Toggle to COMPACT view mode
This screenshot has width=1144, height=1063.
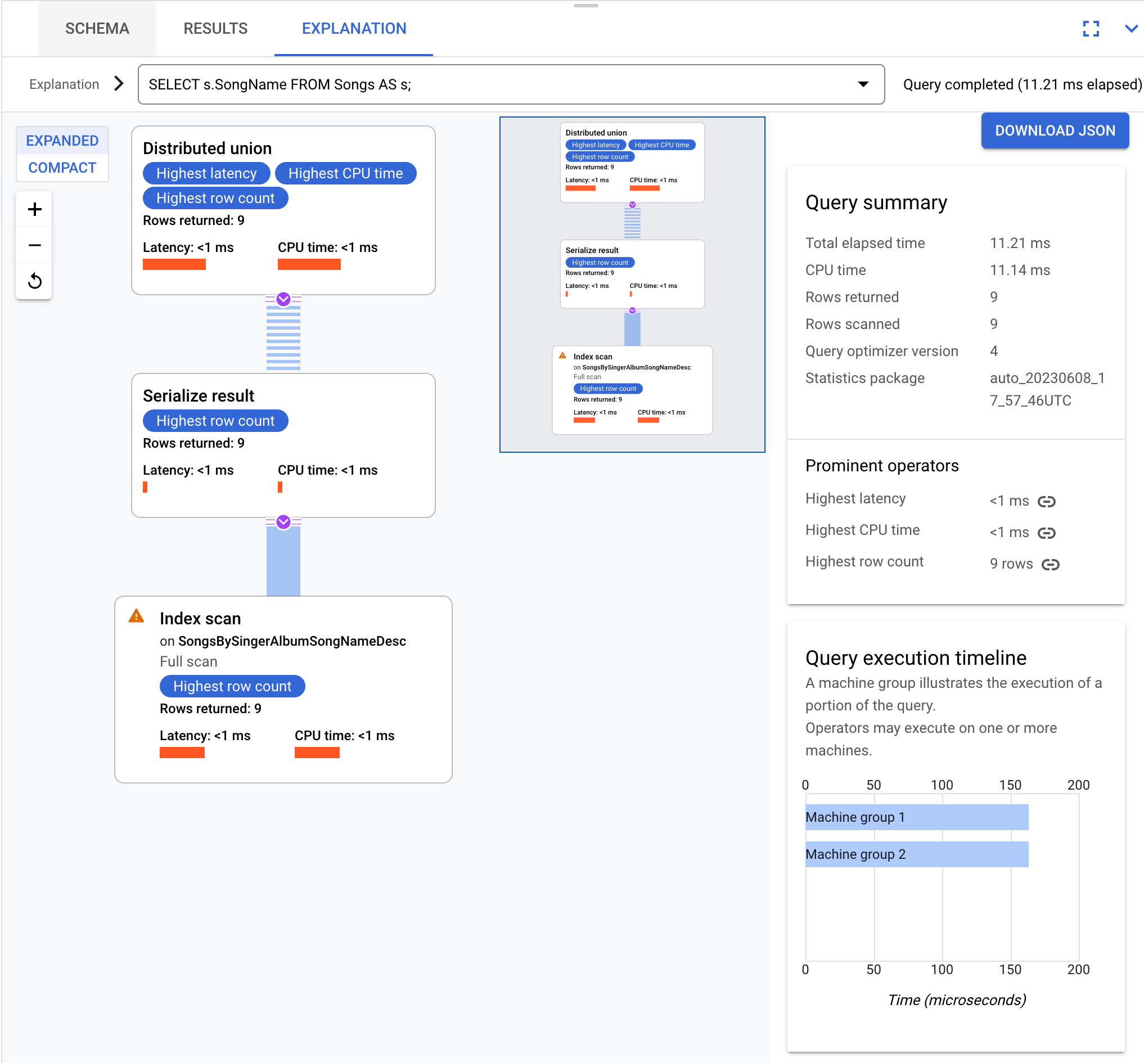coord(62,167)
